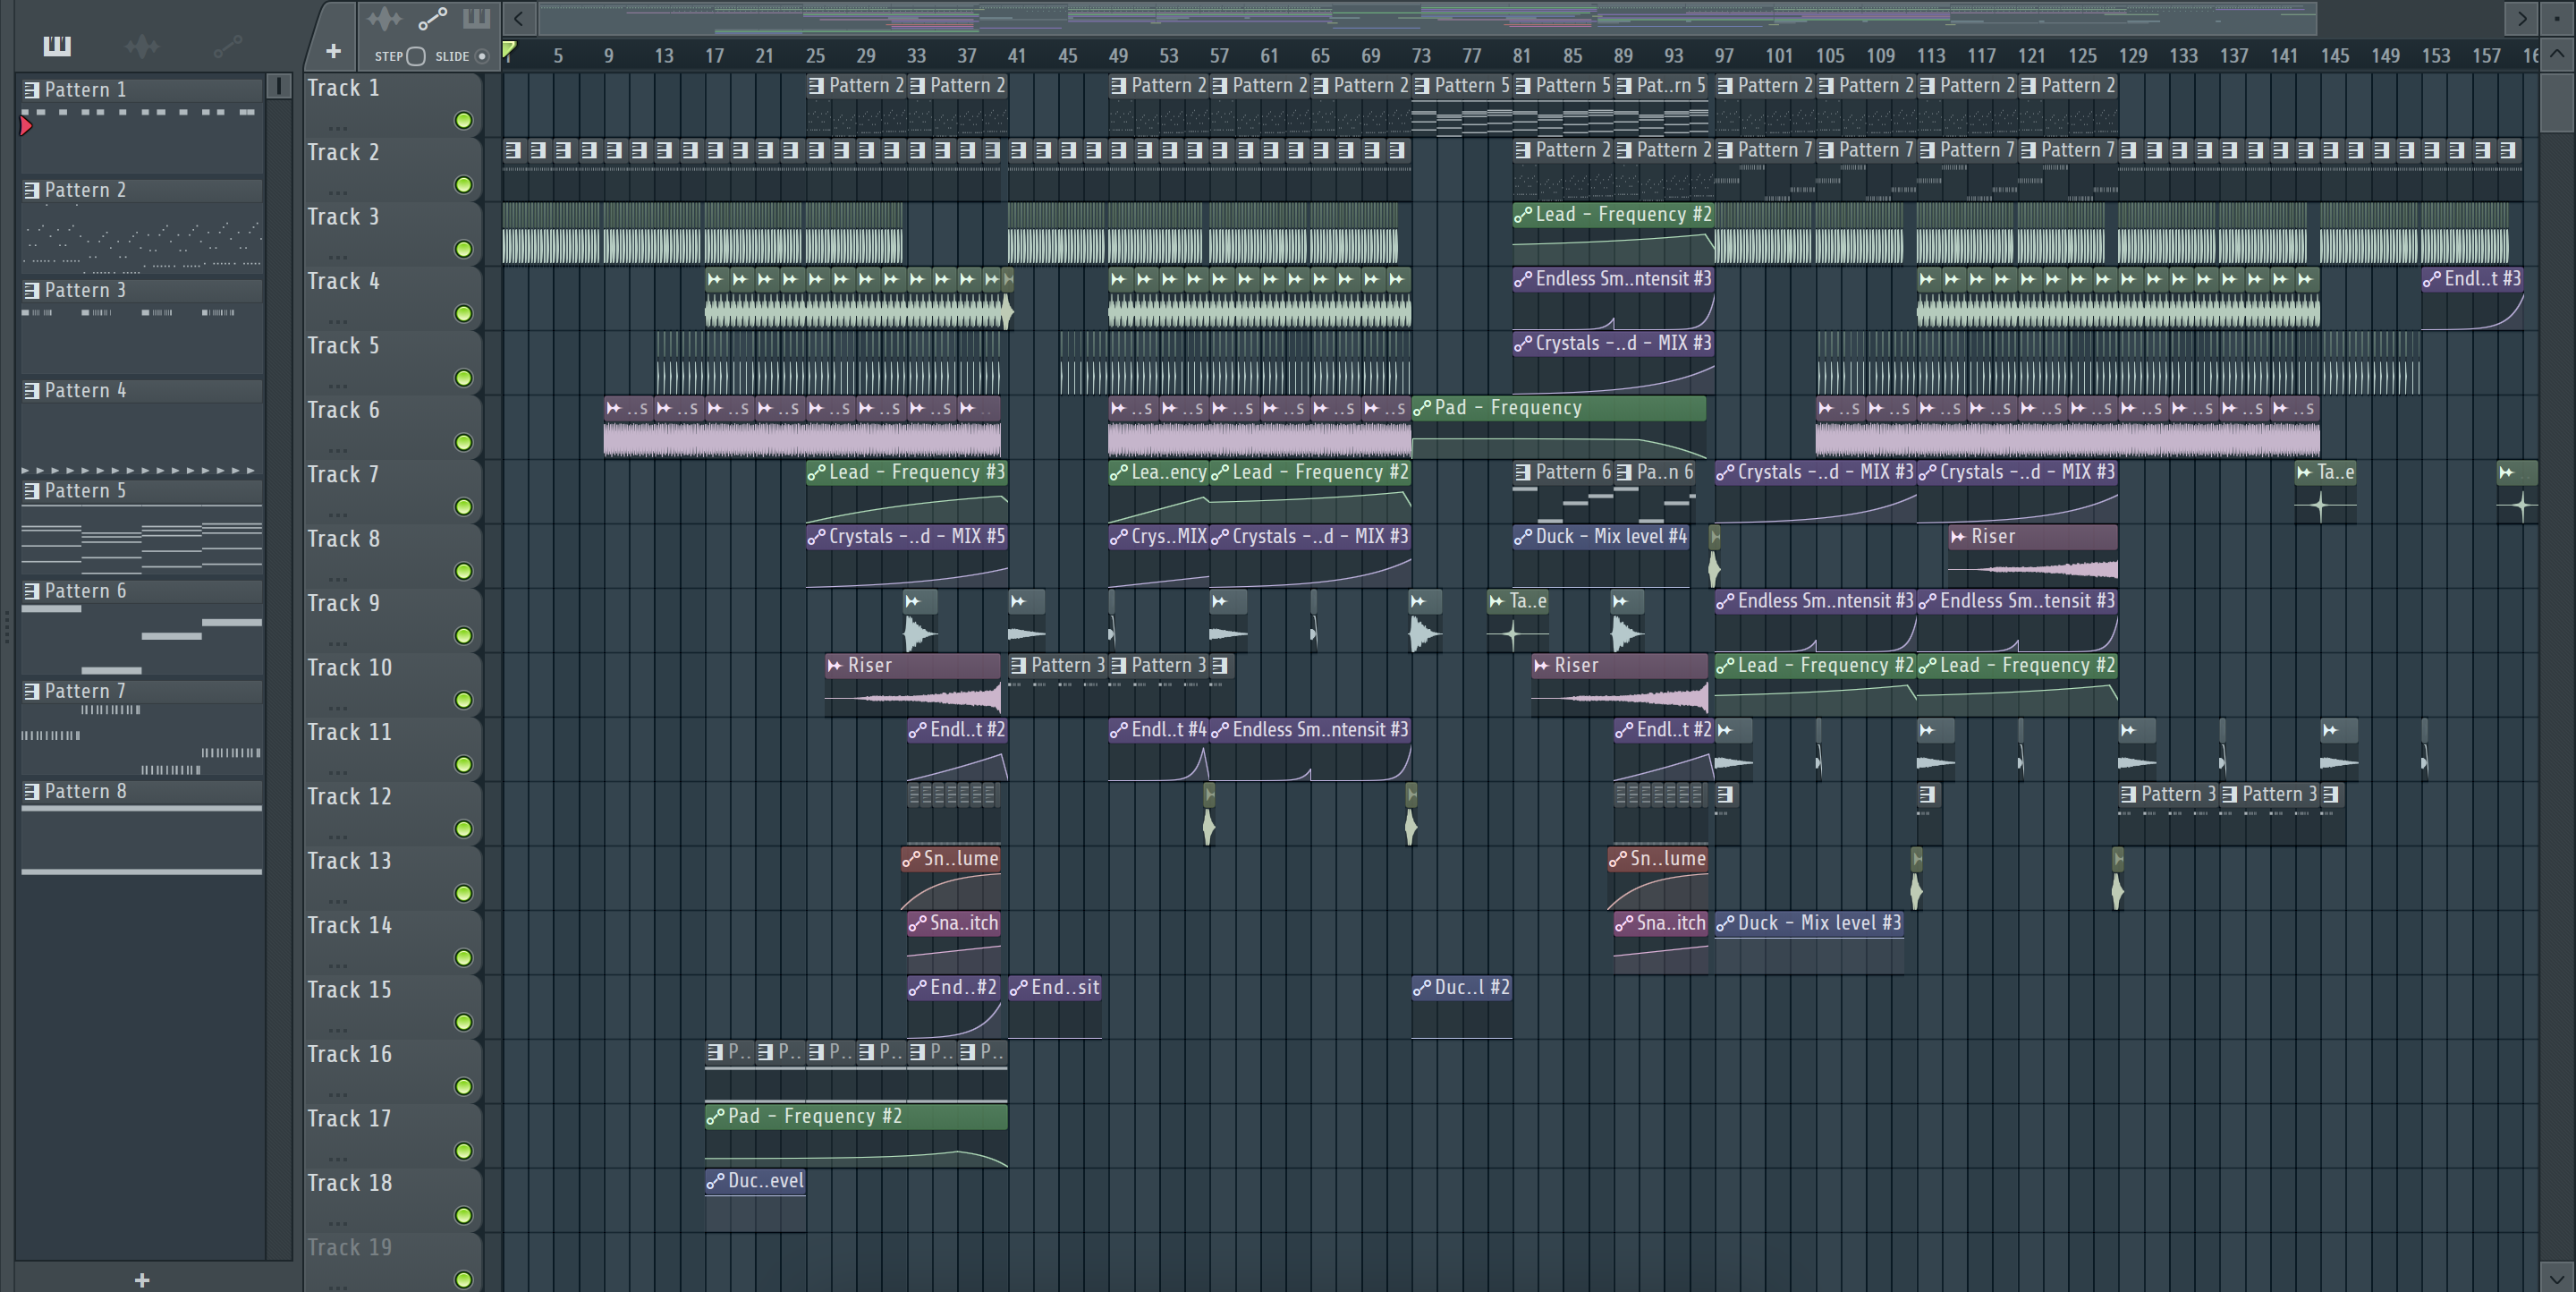Click the piano icon next to Pattern 4 in picker
Screen dimensions: 2576x1292
pyautogui.click(x=32, y=391)
